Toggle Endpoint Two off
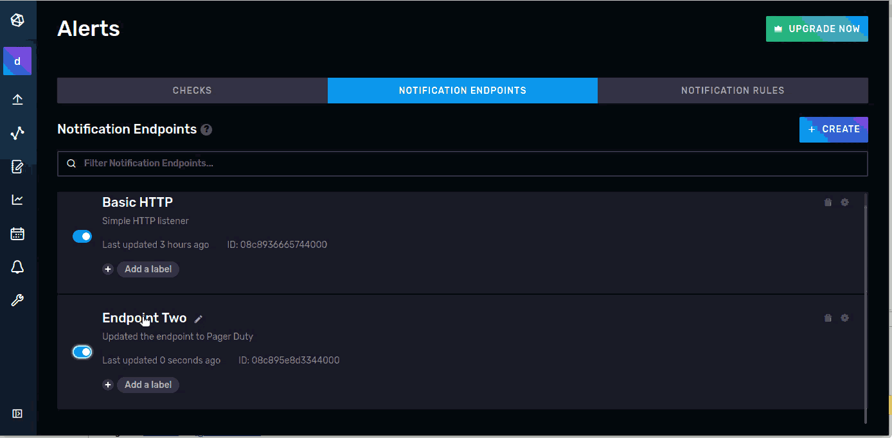The width and height of the screenshot is (892, 438). 82,351
